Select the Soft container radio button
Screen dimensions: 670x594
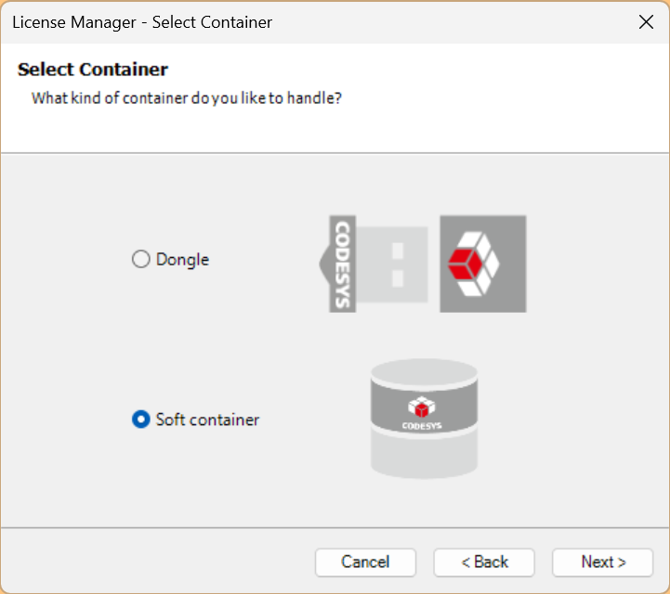pyautogui.click(x=140, y=419)
